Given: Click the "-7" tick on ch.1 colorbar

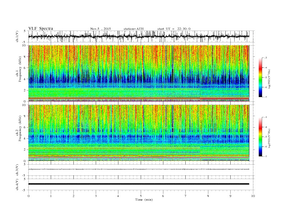Looking at the screenshot, I should [x=266, y=97].
